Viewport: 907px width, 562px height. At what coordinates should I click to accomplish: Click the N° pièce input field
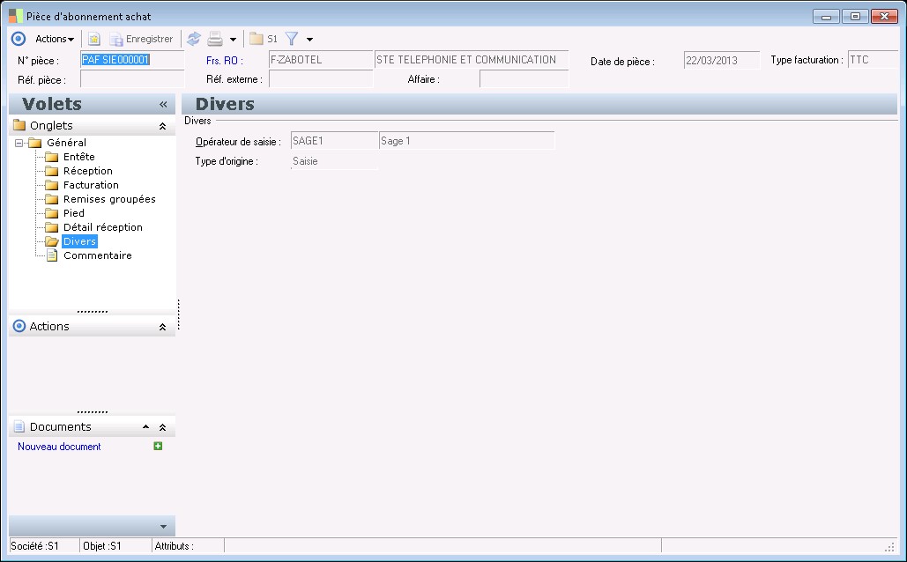tap(130, 60)
